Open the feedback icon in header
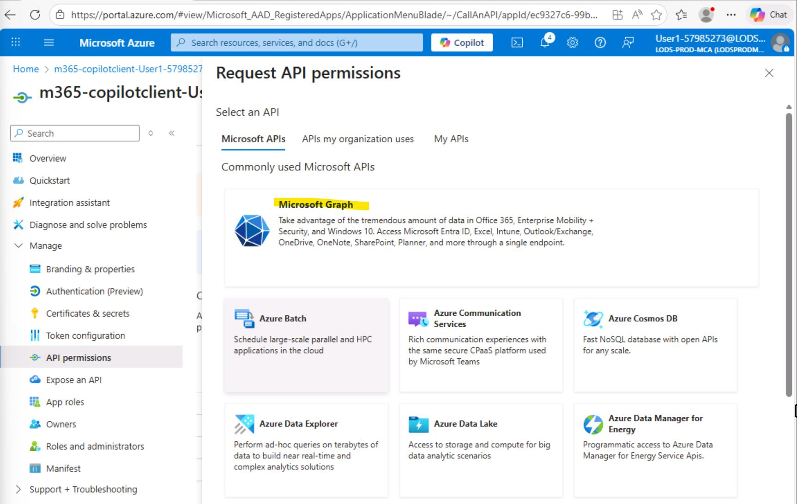The width and height of the screenshot is (797, 504). tap(628, 43)
